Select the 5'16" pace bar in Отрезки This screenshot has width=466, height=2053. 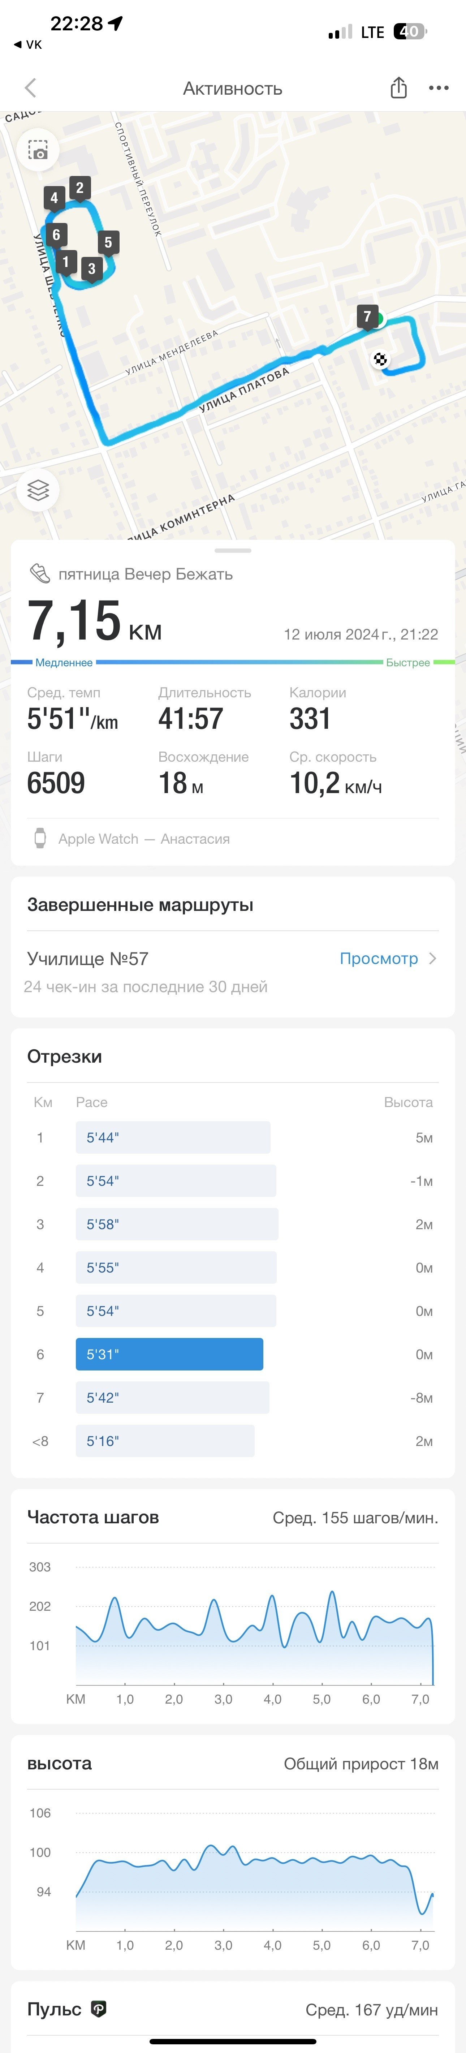(165, 1440)
